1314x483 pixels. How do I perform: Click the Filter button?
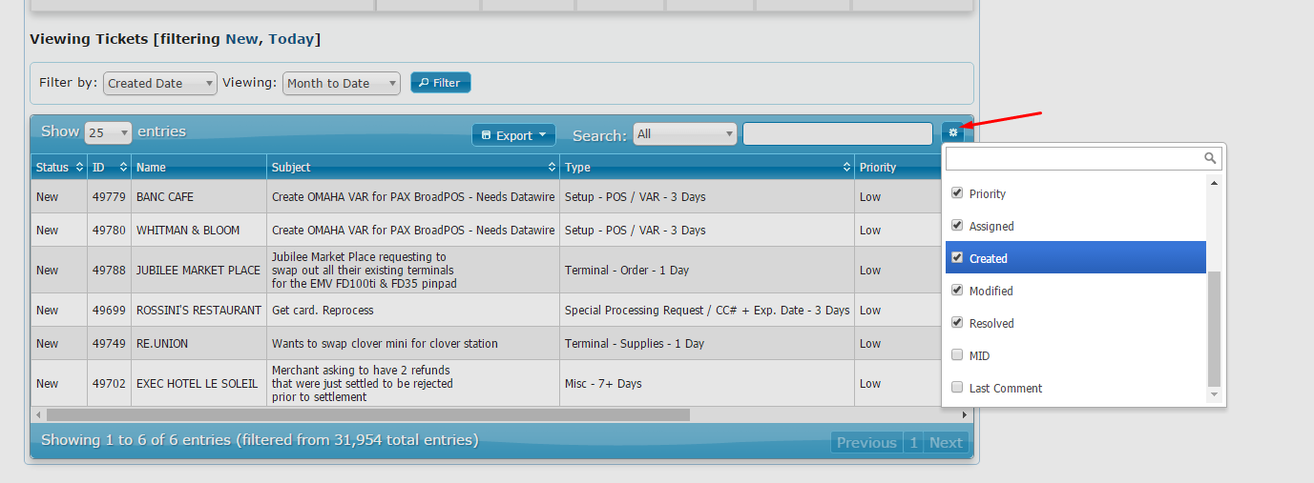tap(441, 83)
